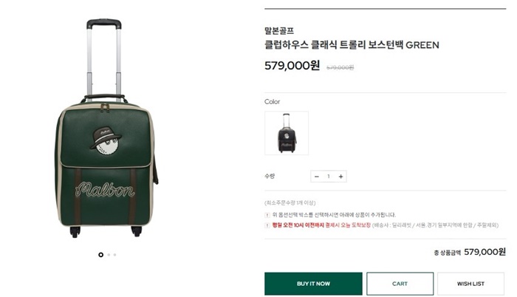
Task: Click the 말본골프 brand name
Action: [279, 31]
